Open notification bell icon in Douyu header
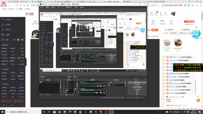 click(161, 13)
